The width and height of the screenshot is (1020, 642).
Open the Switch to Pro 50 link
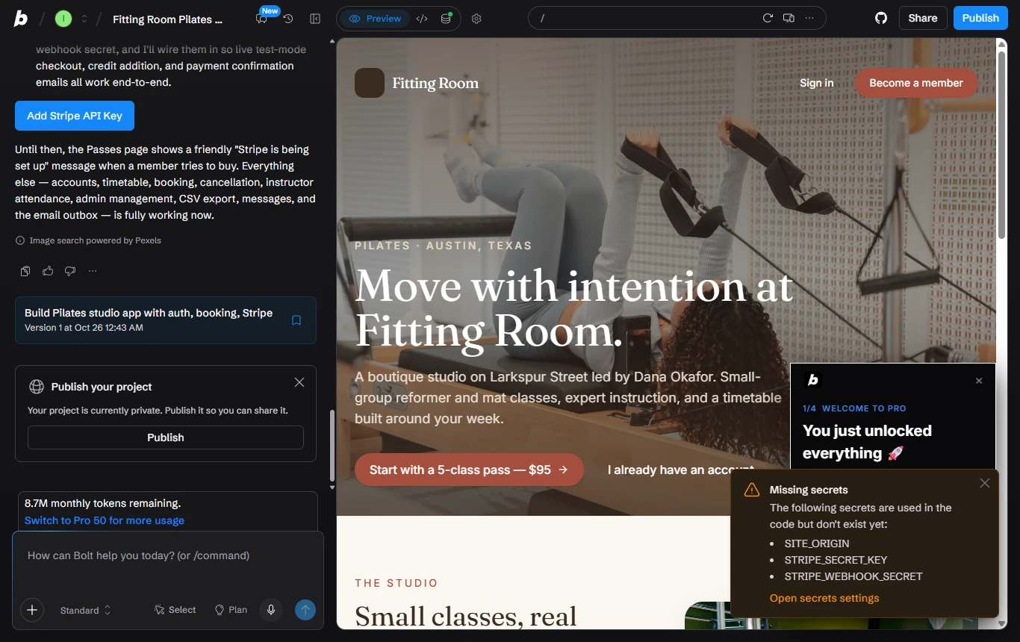point(105,520)
